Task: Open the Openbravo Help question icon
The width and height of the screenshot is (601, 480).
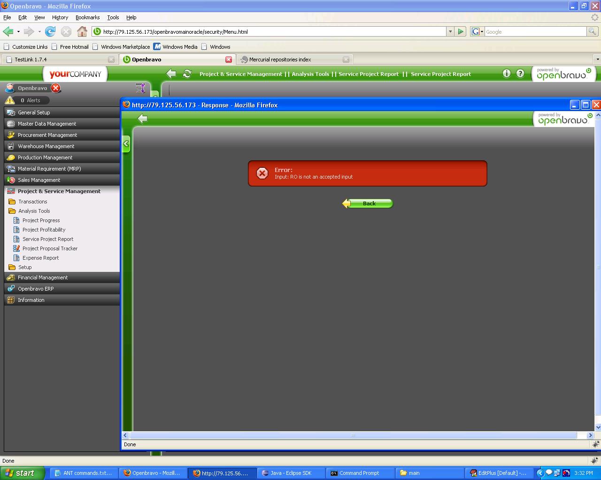Action: point(520,73)
